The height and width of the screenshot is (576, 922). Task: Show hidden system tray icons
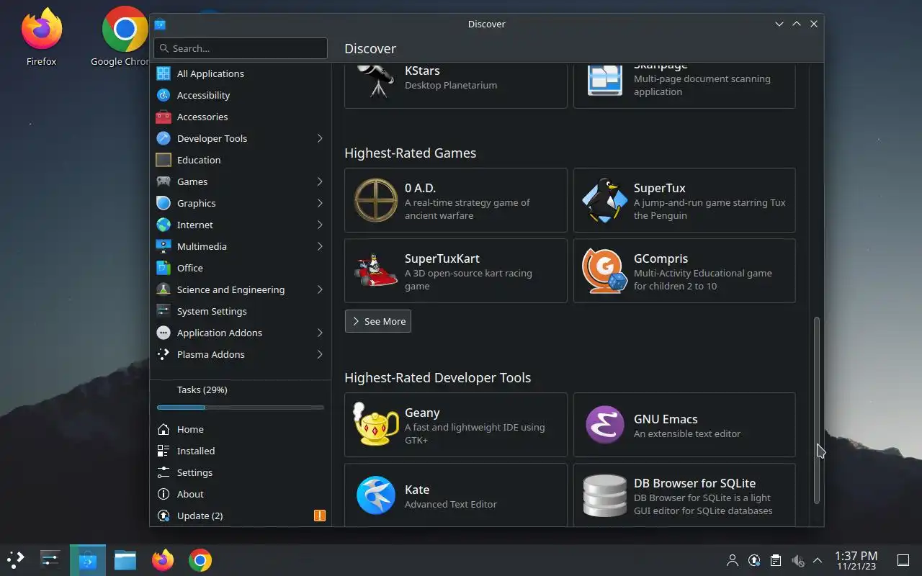tap(818, 560)
